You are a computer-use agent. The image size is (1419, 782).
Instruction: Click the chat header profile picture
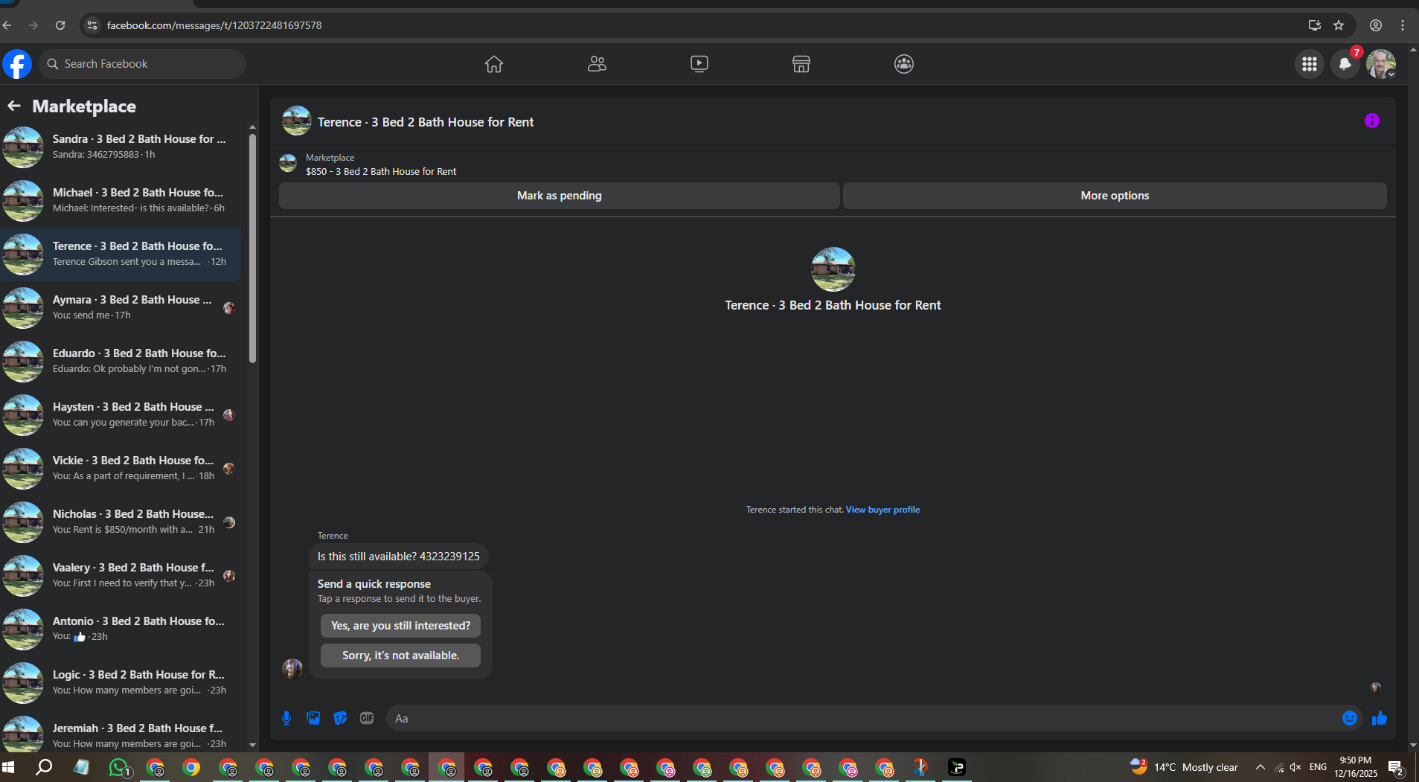[x=297, y=121]
